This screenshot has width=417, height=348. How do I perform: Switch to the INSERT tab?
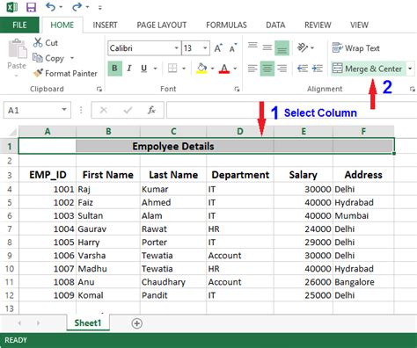coord(105,25)
